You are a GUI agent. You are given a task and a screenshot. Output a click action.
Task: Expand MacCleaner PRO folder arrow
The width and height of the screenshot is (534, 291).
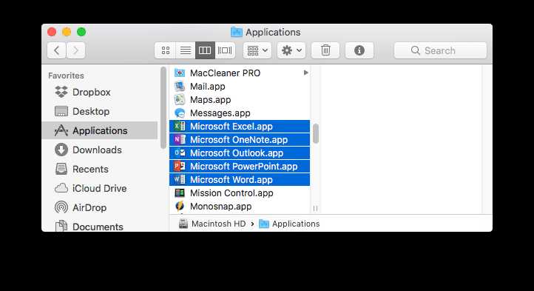click(305, 73)
